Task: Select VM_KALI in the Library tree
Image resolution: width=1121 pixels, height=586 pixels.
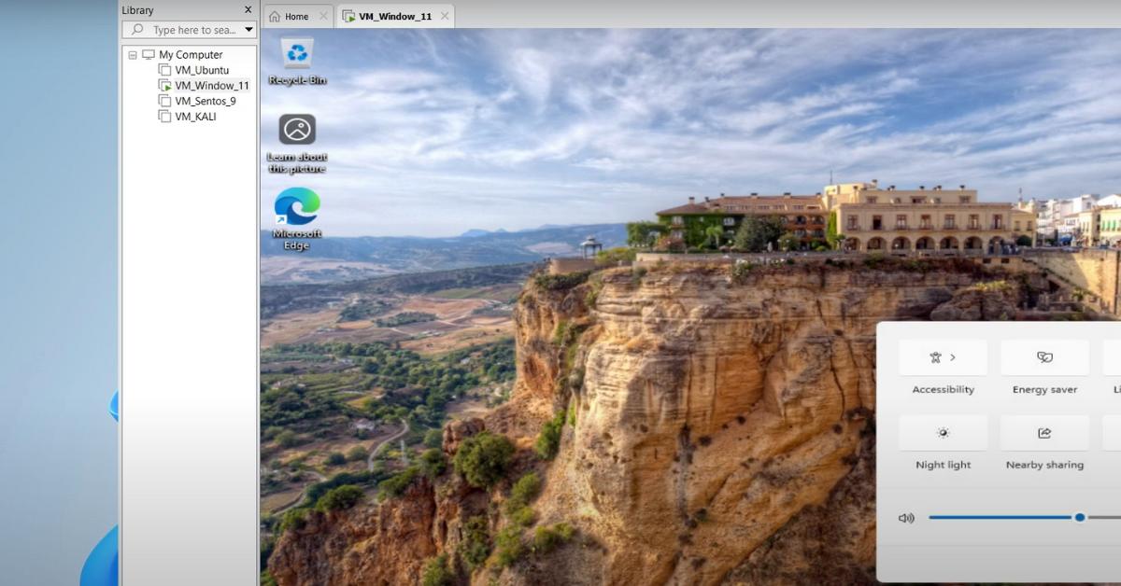Action: 195,117
